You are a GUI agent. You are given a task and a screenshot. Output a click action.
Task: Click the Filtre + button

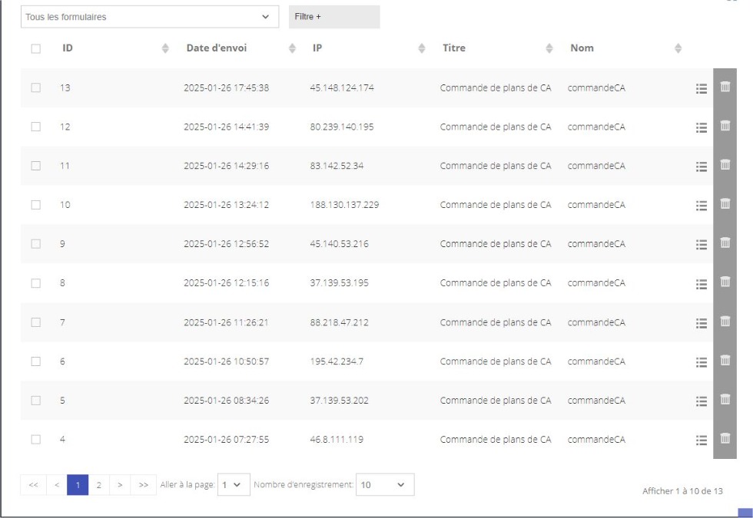(334, 17)
